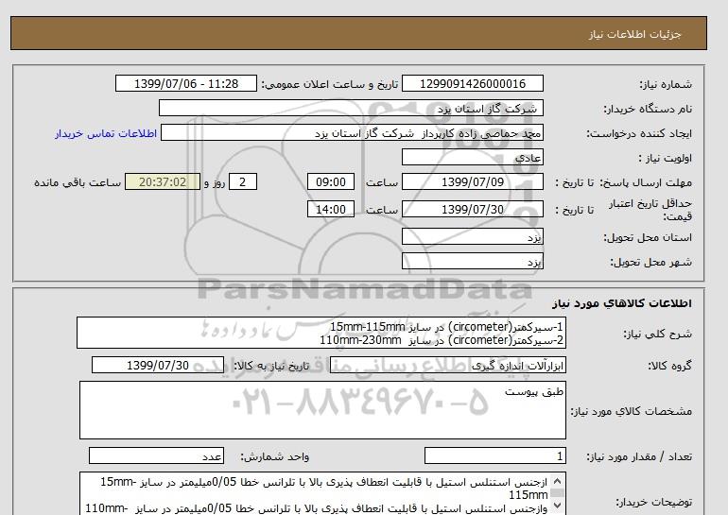Click the label شهر محل تحویل
Image resolution: width=728 pixels, height=515 pixels.
click(x=650, y=262)
